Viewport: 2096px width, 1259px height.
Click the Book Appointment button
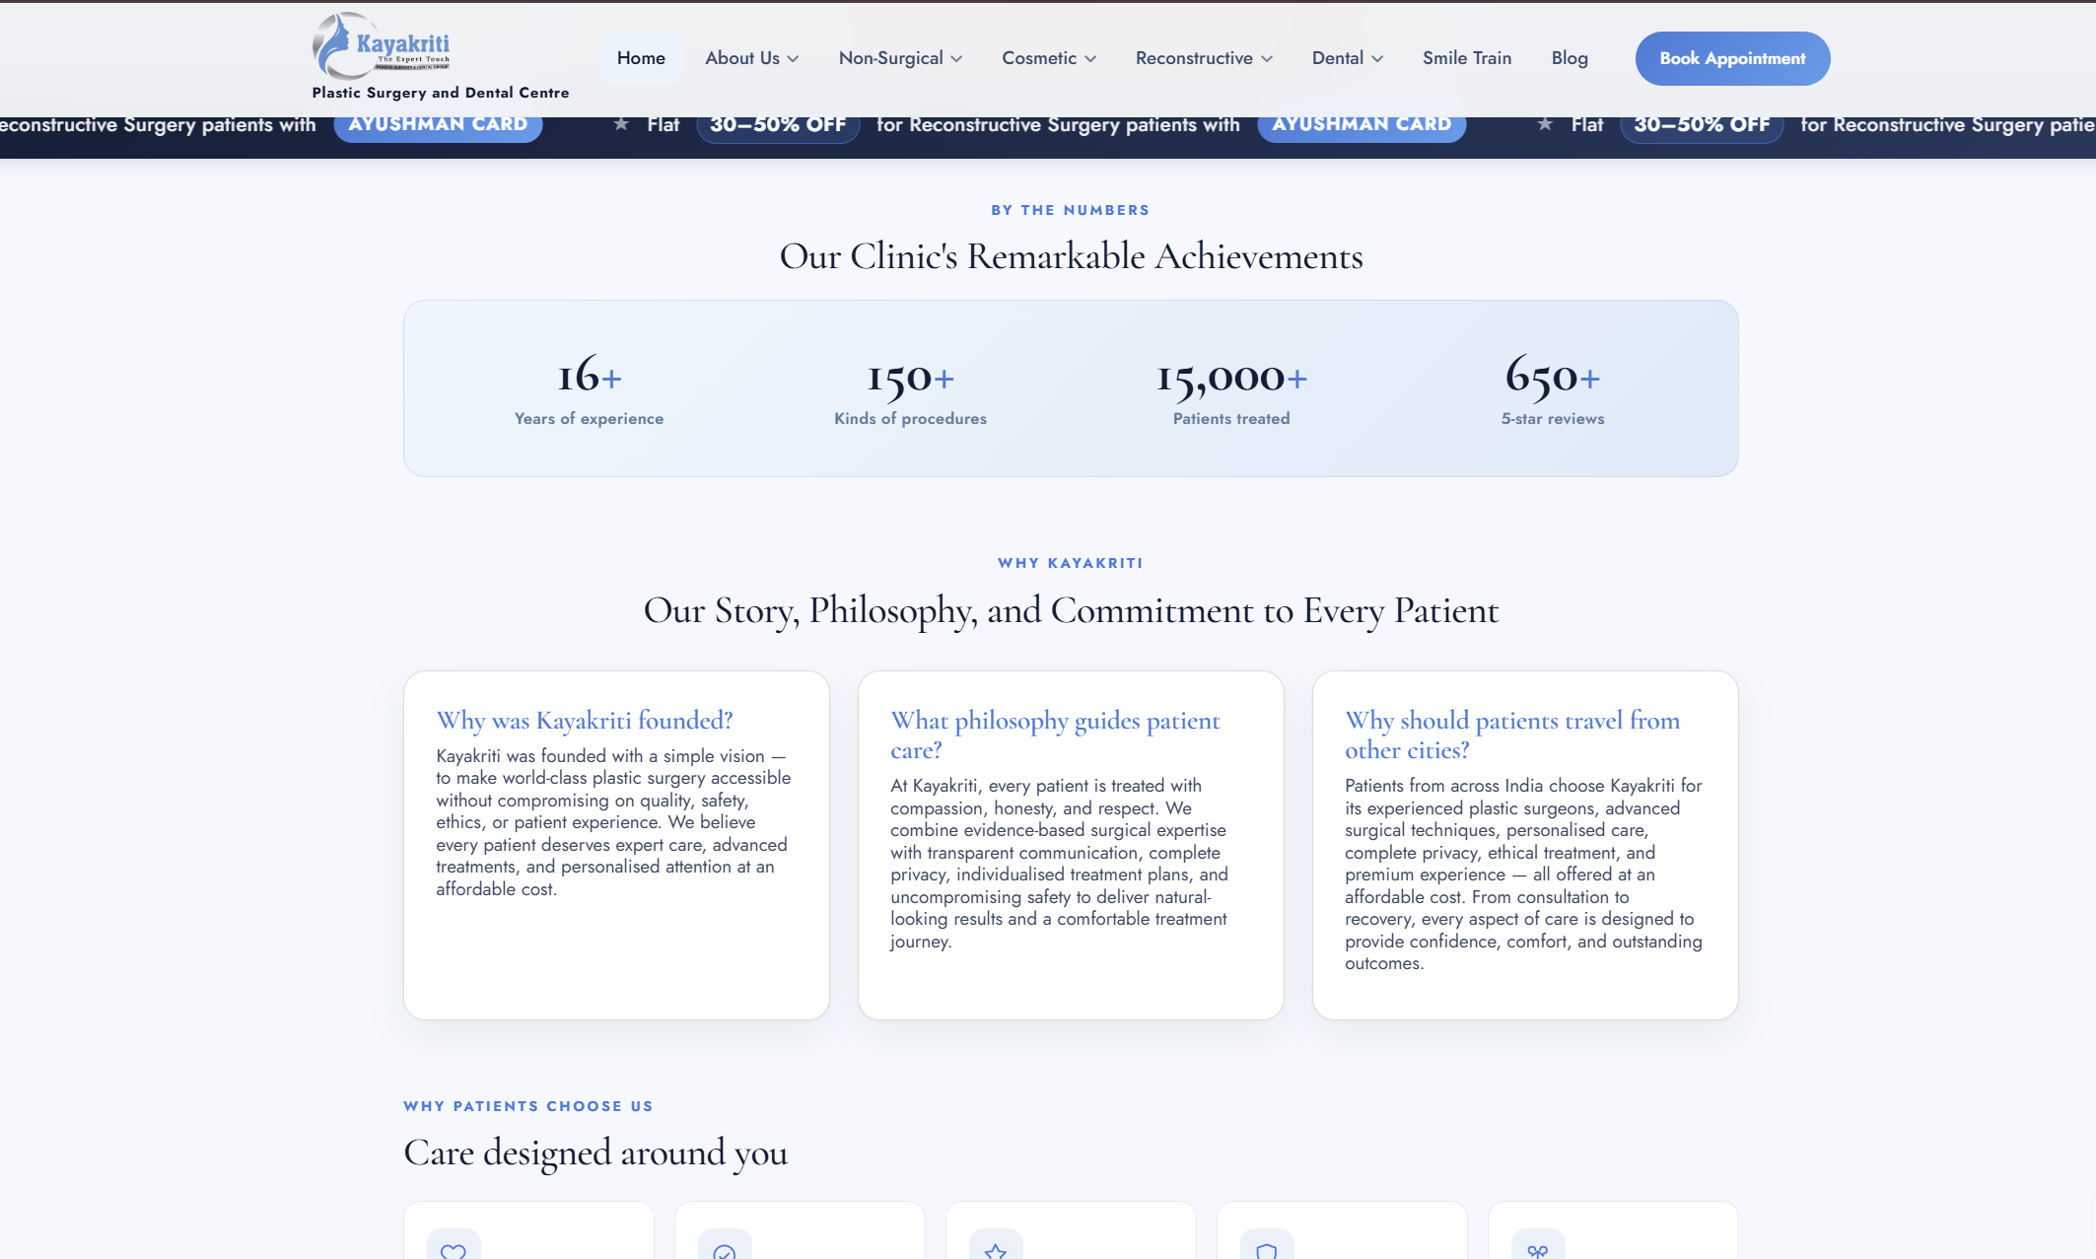(x=1732, y=58)
